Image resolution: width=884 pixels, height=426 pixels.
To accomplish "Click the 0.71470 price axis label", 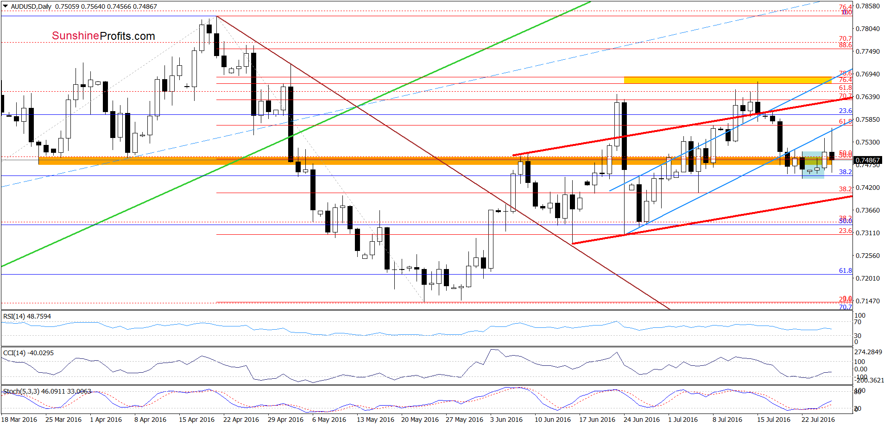I will (868, 301).
